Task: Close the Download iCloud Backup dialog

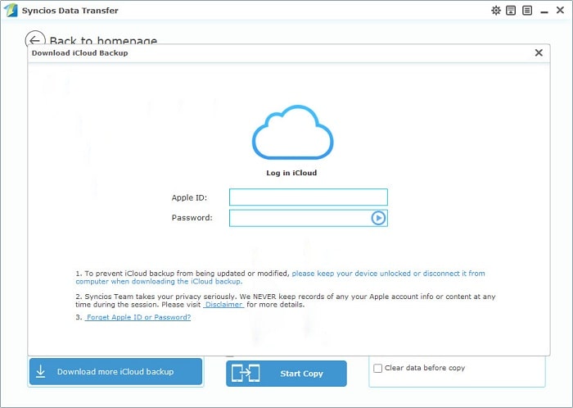Action: tap(539, 52)
